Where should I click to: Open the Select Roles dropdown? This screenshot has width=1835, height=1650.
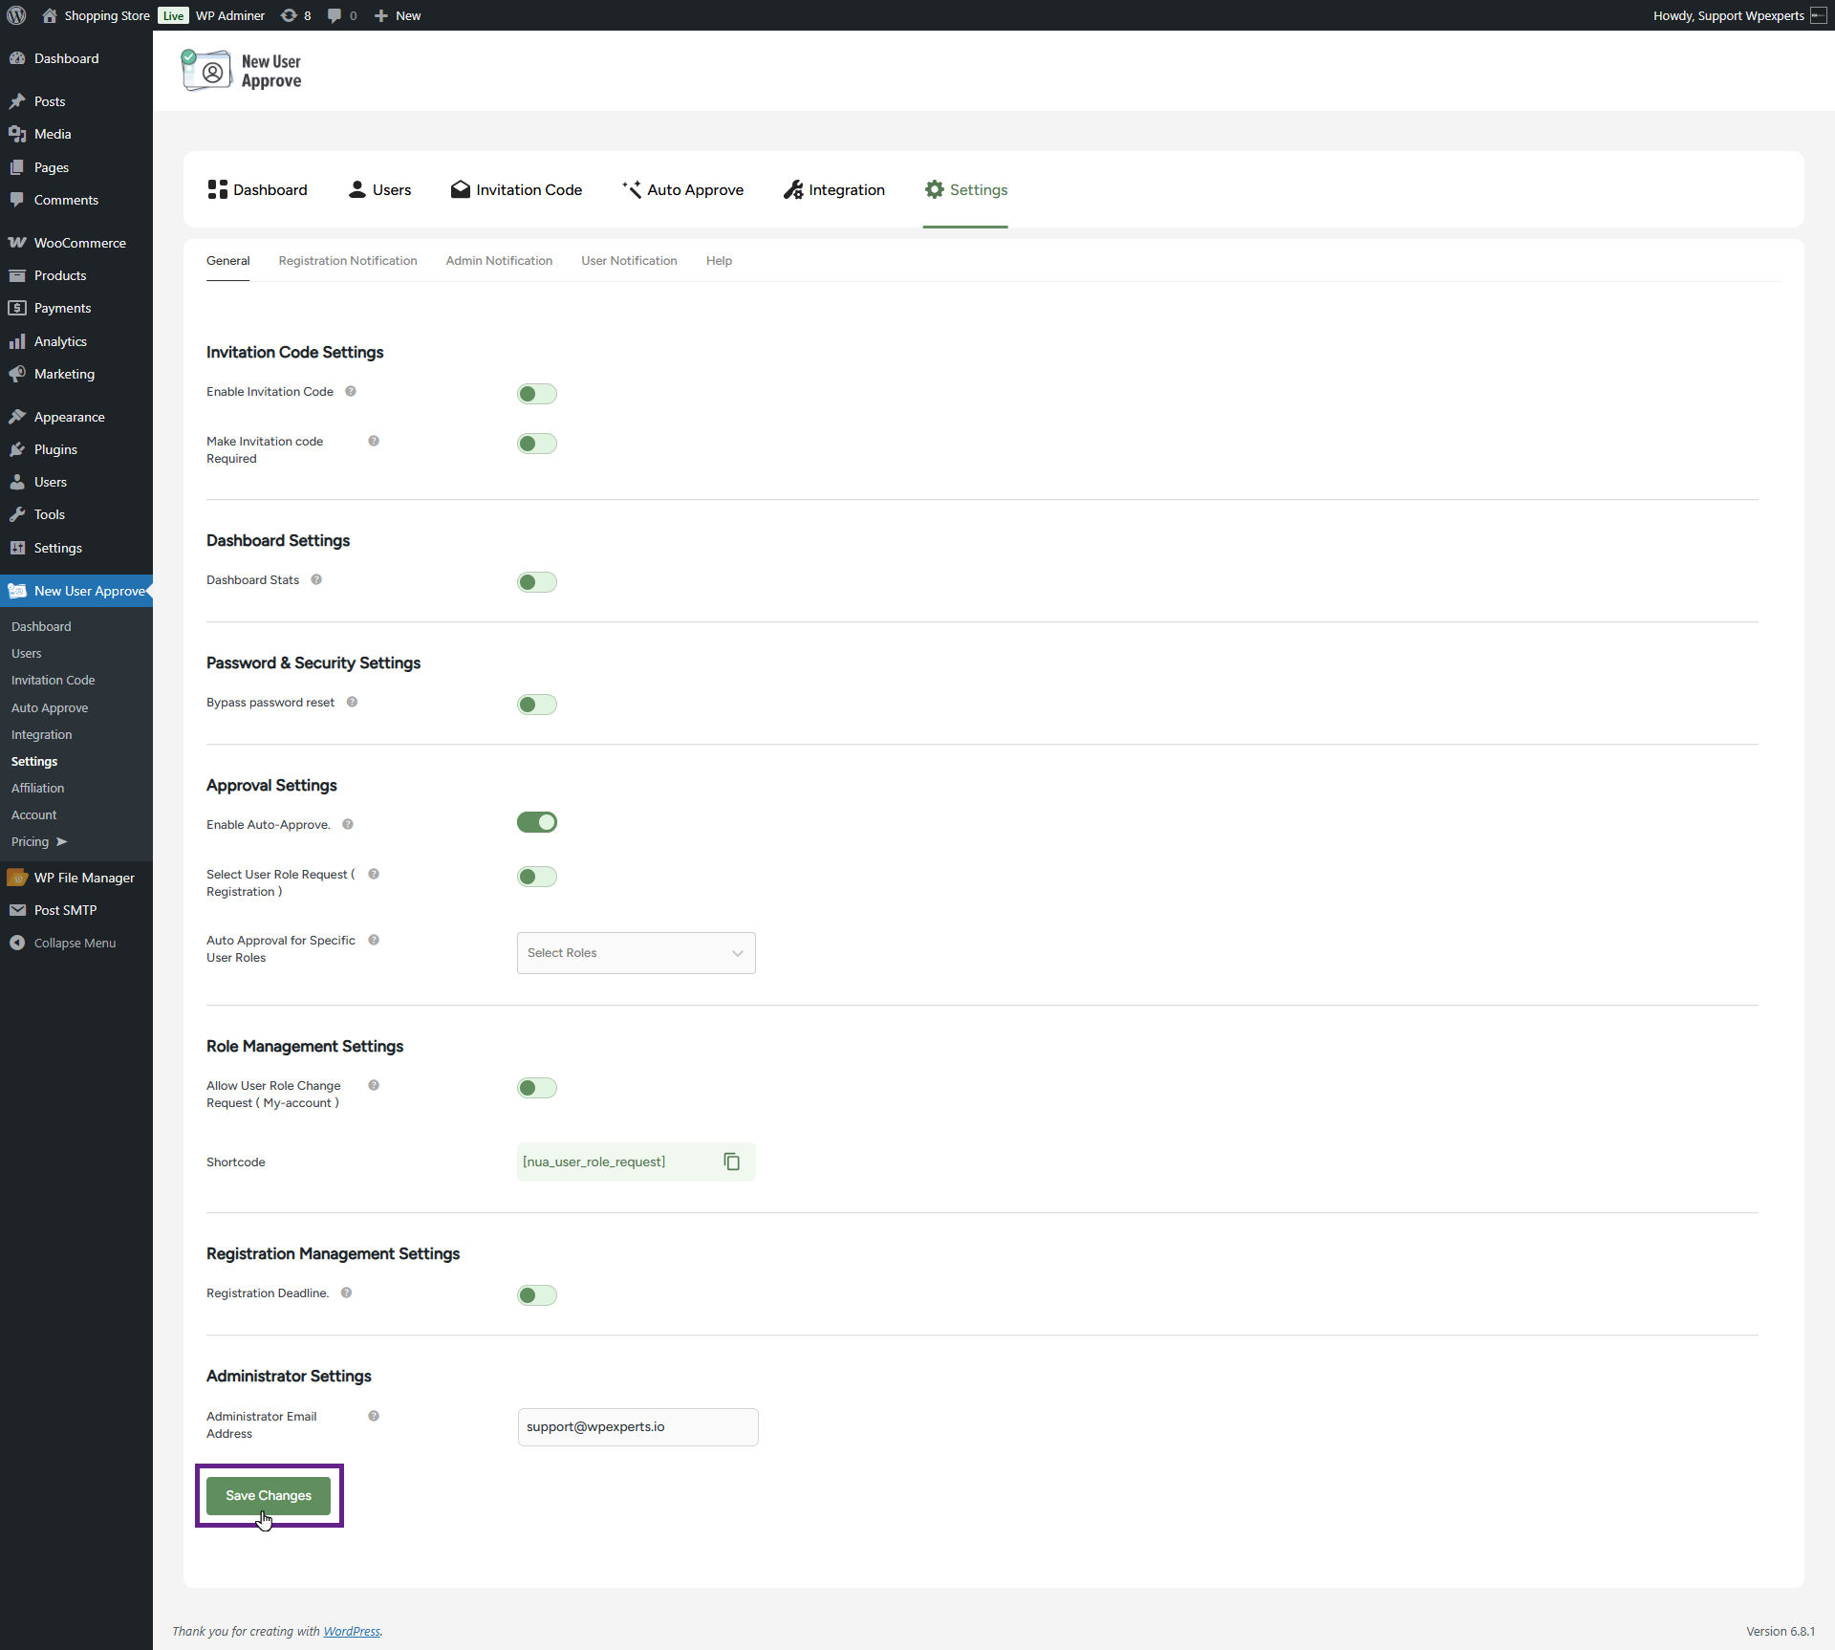point(636,953)
